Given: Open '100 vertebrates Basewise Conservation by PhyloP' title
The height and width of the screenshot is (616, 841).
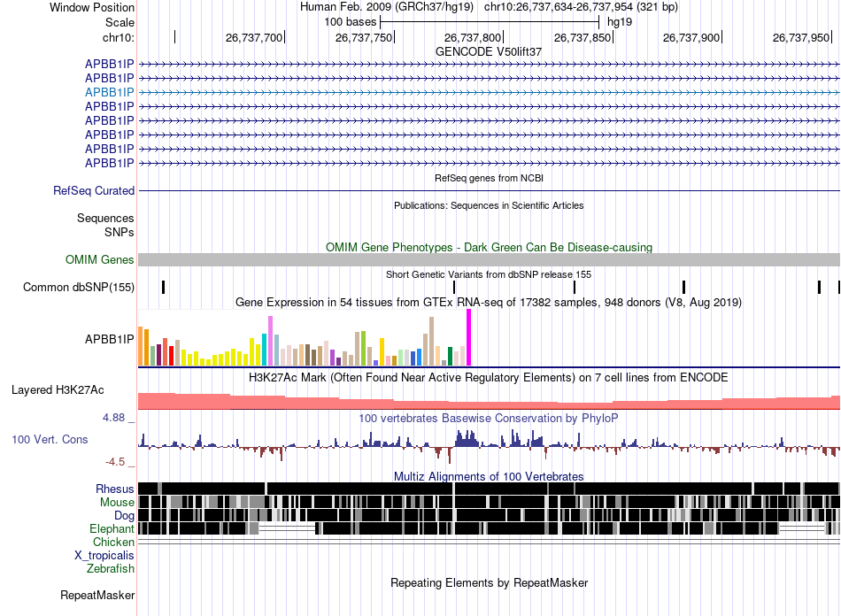Looking at the screenshot, I should [x=489, y=418].
